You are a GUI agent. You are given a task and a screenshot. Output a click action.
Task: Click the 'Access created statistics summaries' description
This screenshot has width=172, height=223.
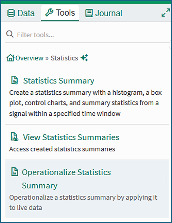click(62, 149)
